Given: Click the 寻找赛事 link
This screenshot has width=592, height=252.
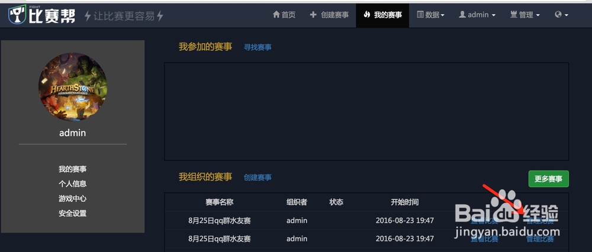Looking at the screenshot, I should point(258,47).
